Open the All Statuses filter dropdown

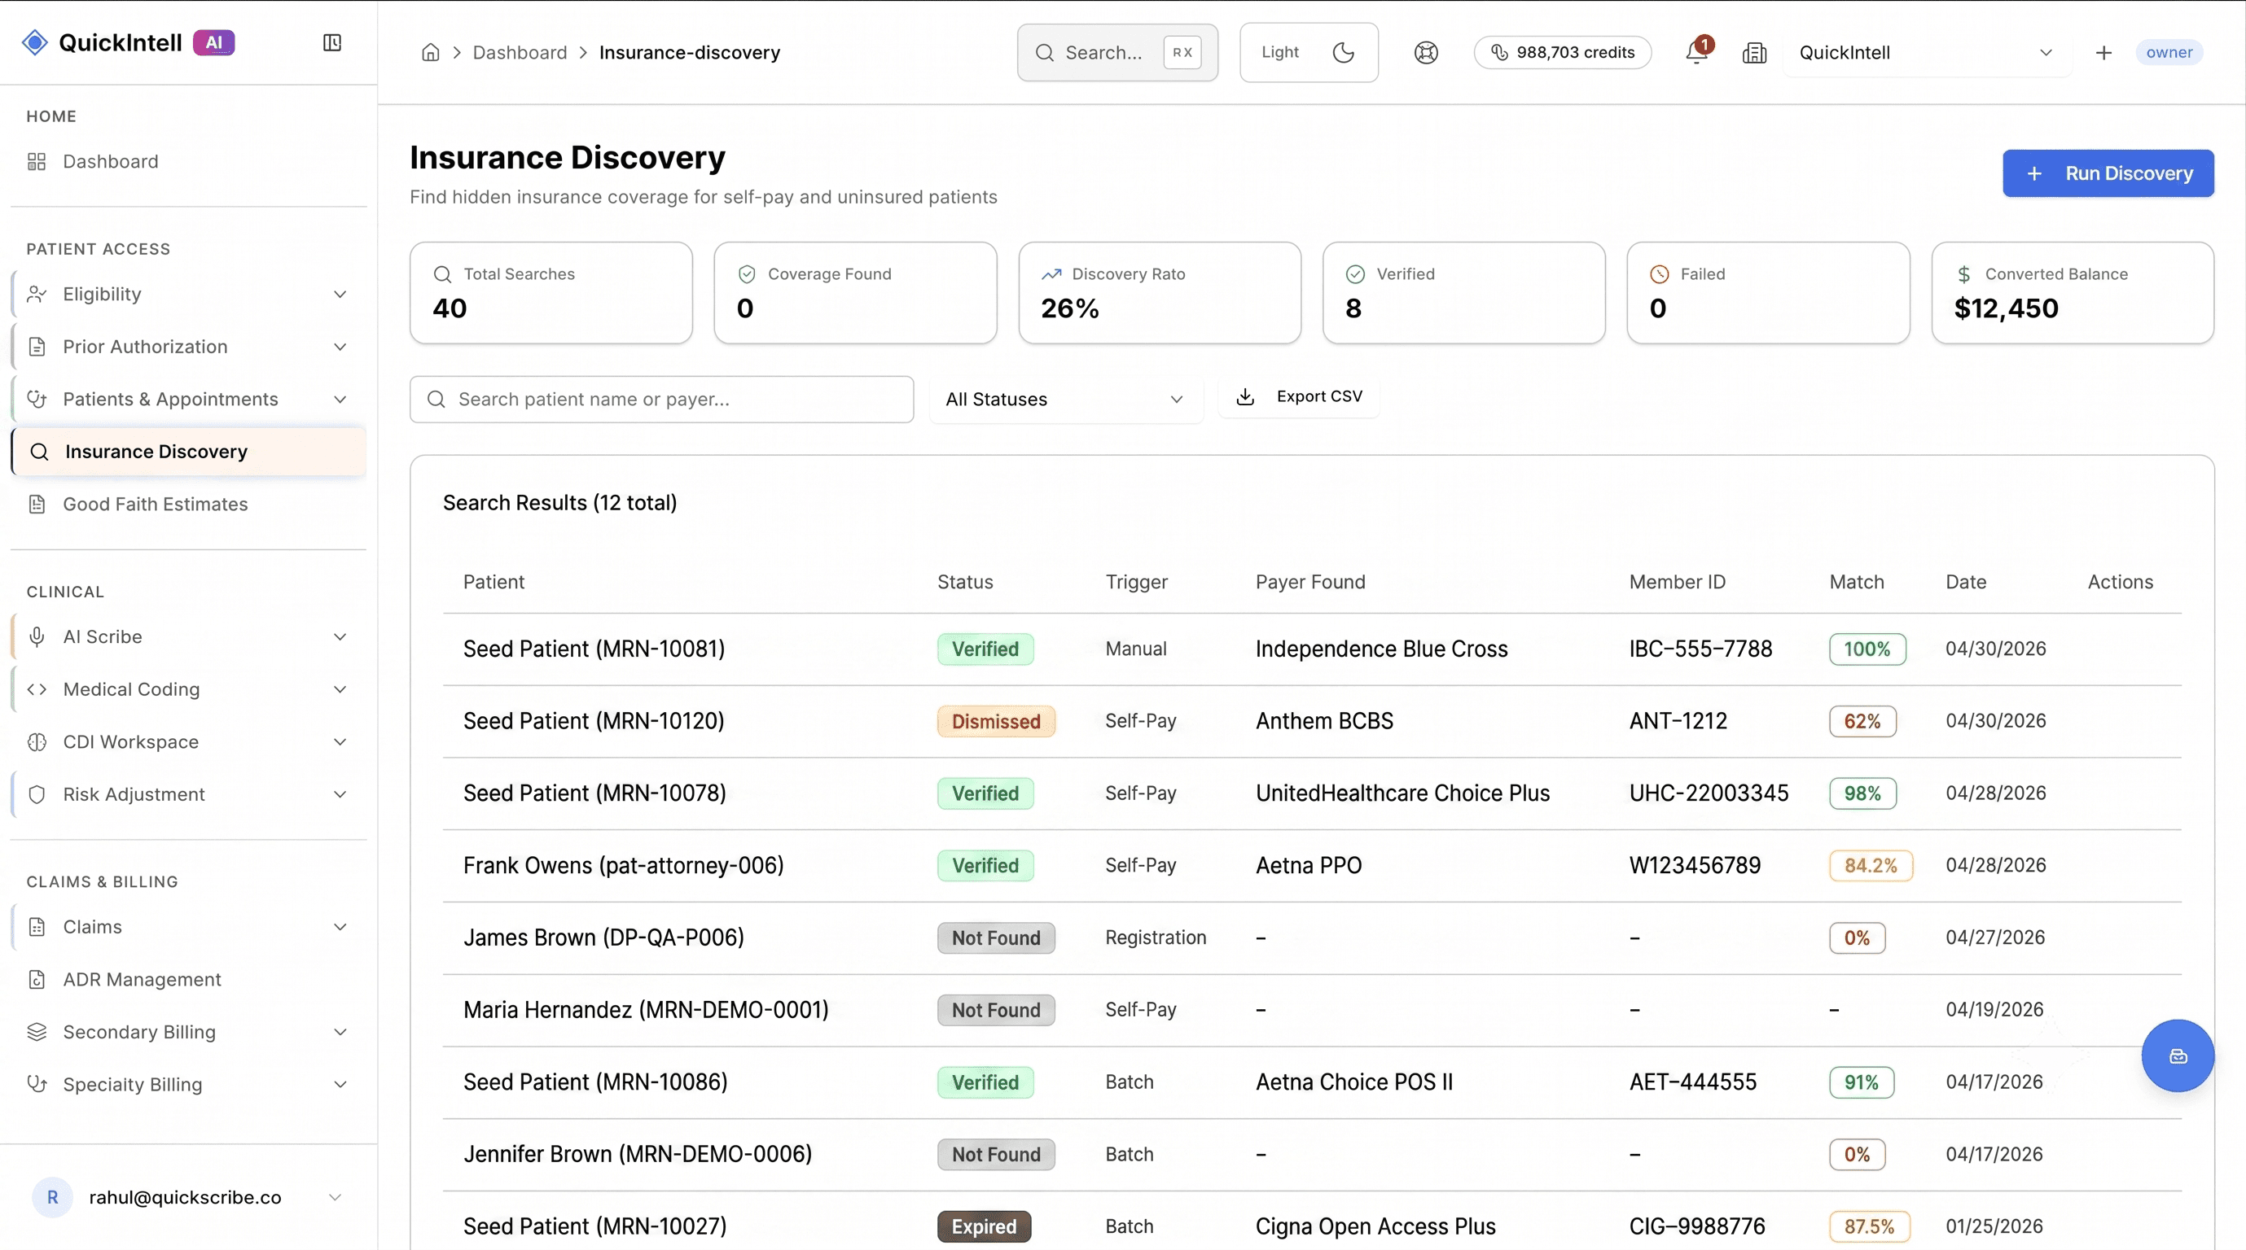pyautogui.click(x=1065, y=399)
